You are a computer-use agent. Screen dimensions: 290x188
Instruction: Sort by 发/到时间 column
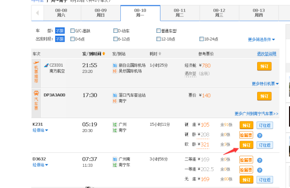[94, 54]
